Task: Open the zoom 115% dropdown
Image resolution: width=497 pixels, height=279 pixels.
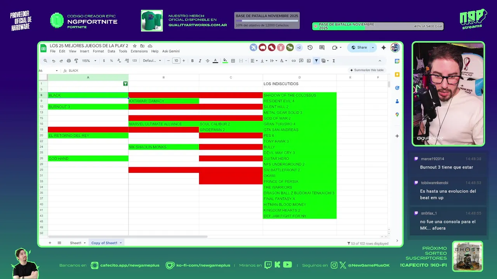Action: [88, 61]
